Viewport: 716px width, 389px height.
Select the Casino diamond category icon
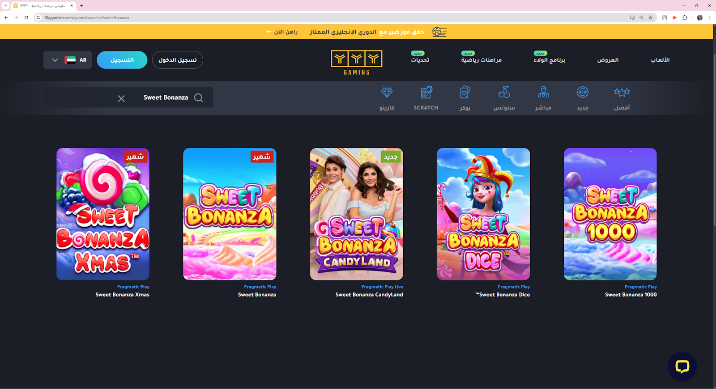click(387, 93)
